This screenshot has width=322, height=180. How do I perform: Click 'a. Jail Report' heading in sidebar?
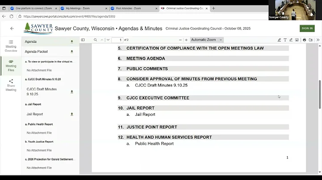[33, 104]
